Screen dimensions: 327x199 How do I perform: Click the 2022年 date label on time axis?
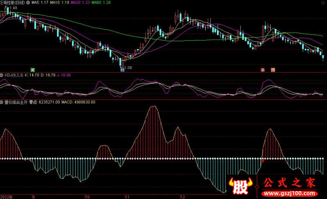tap(7, 197)
